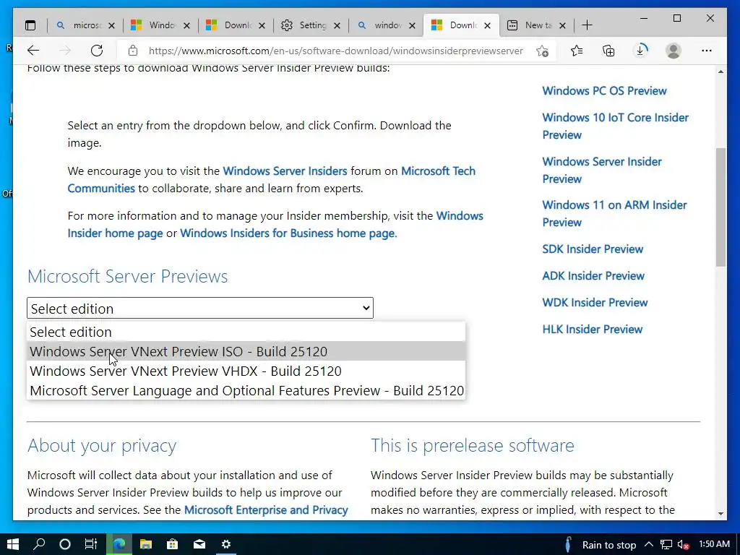740x555 pixels.
Task: Select Microsoft Server Language and Optional Features option
Action: click(246, 390)
